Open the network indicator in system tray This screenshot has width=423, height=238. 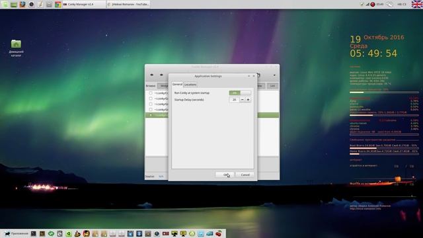[367, 5]
